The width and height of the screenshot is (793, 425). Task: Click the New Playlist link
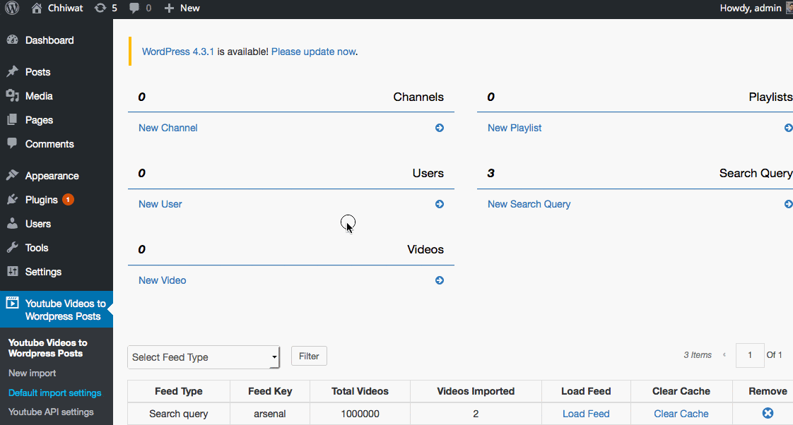click(515, 128)
